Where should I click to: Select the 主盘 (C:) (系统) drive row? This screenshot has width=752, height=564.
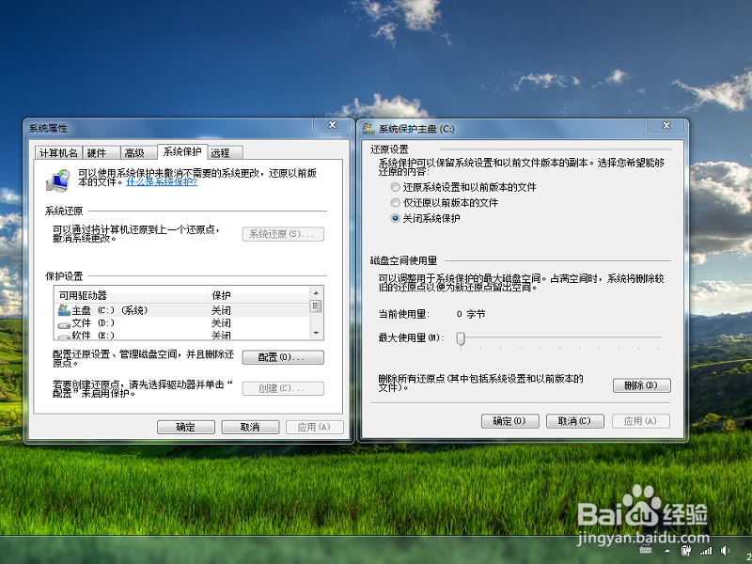pyautogui.click(x=182, y=310)
